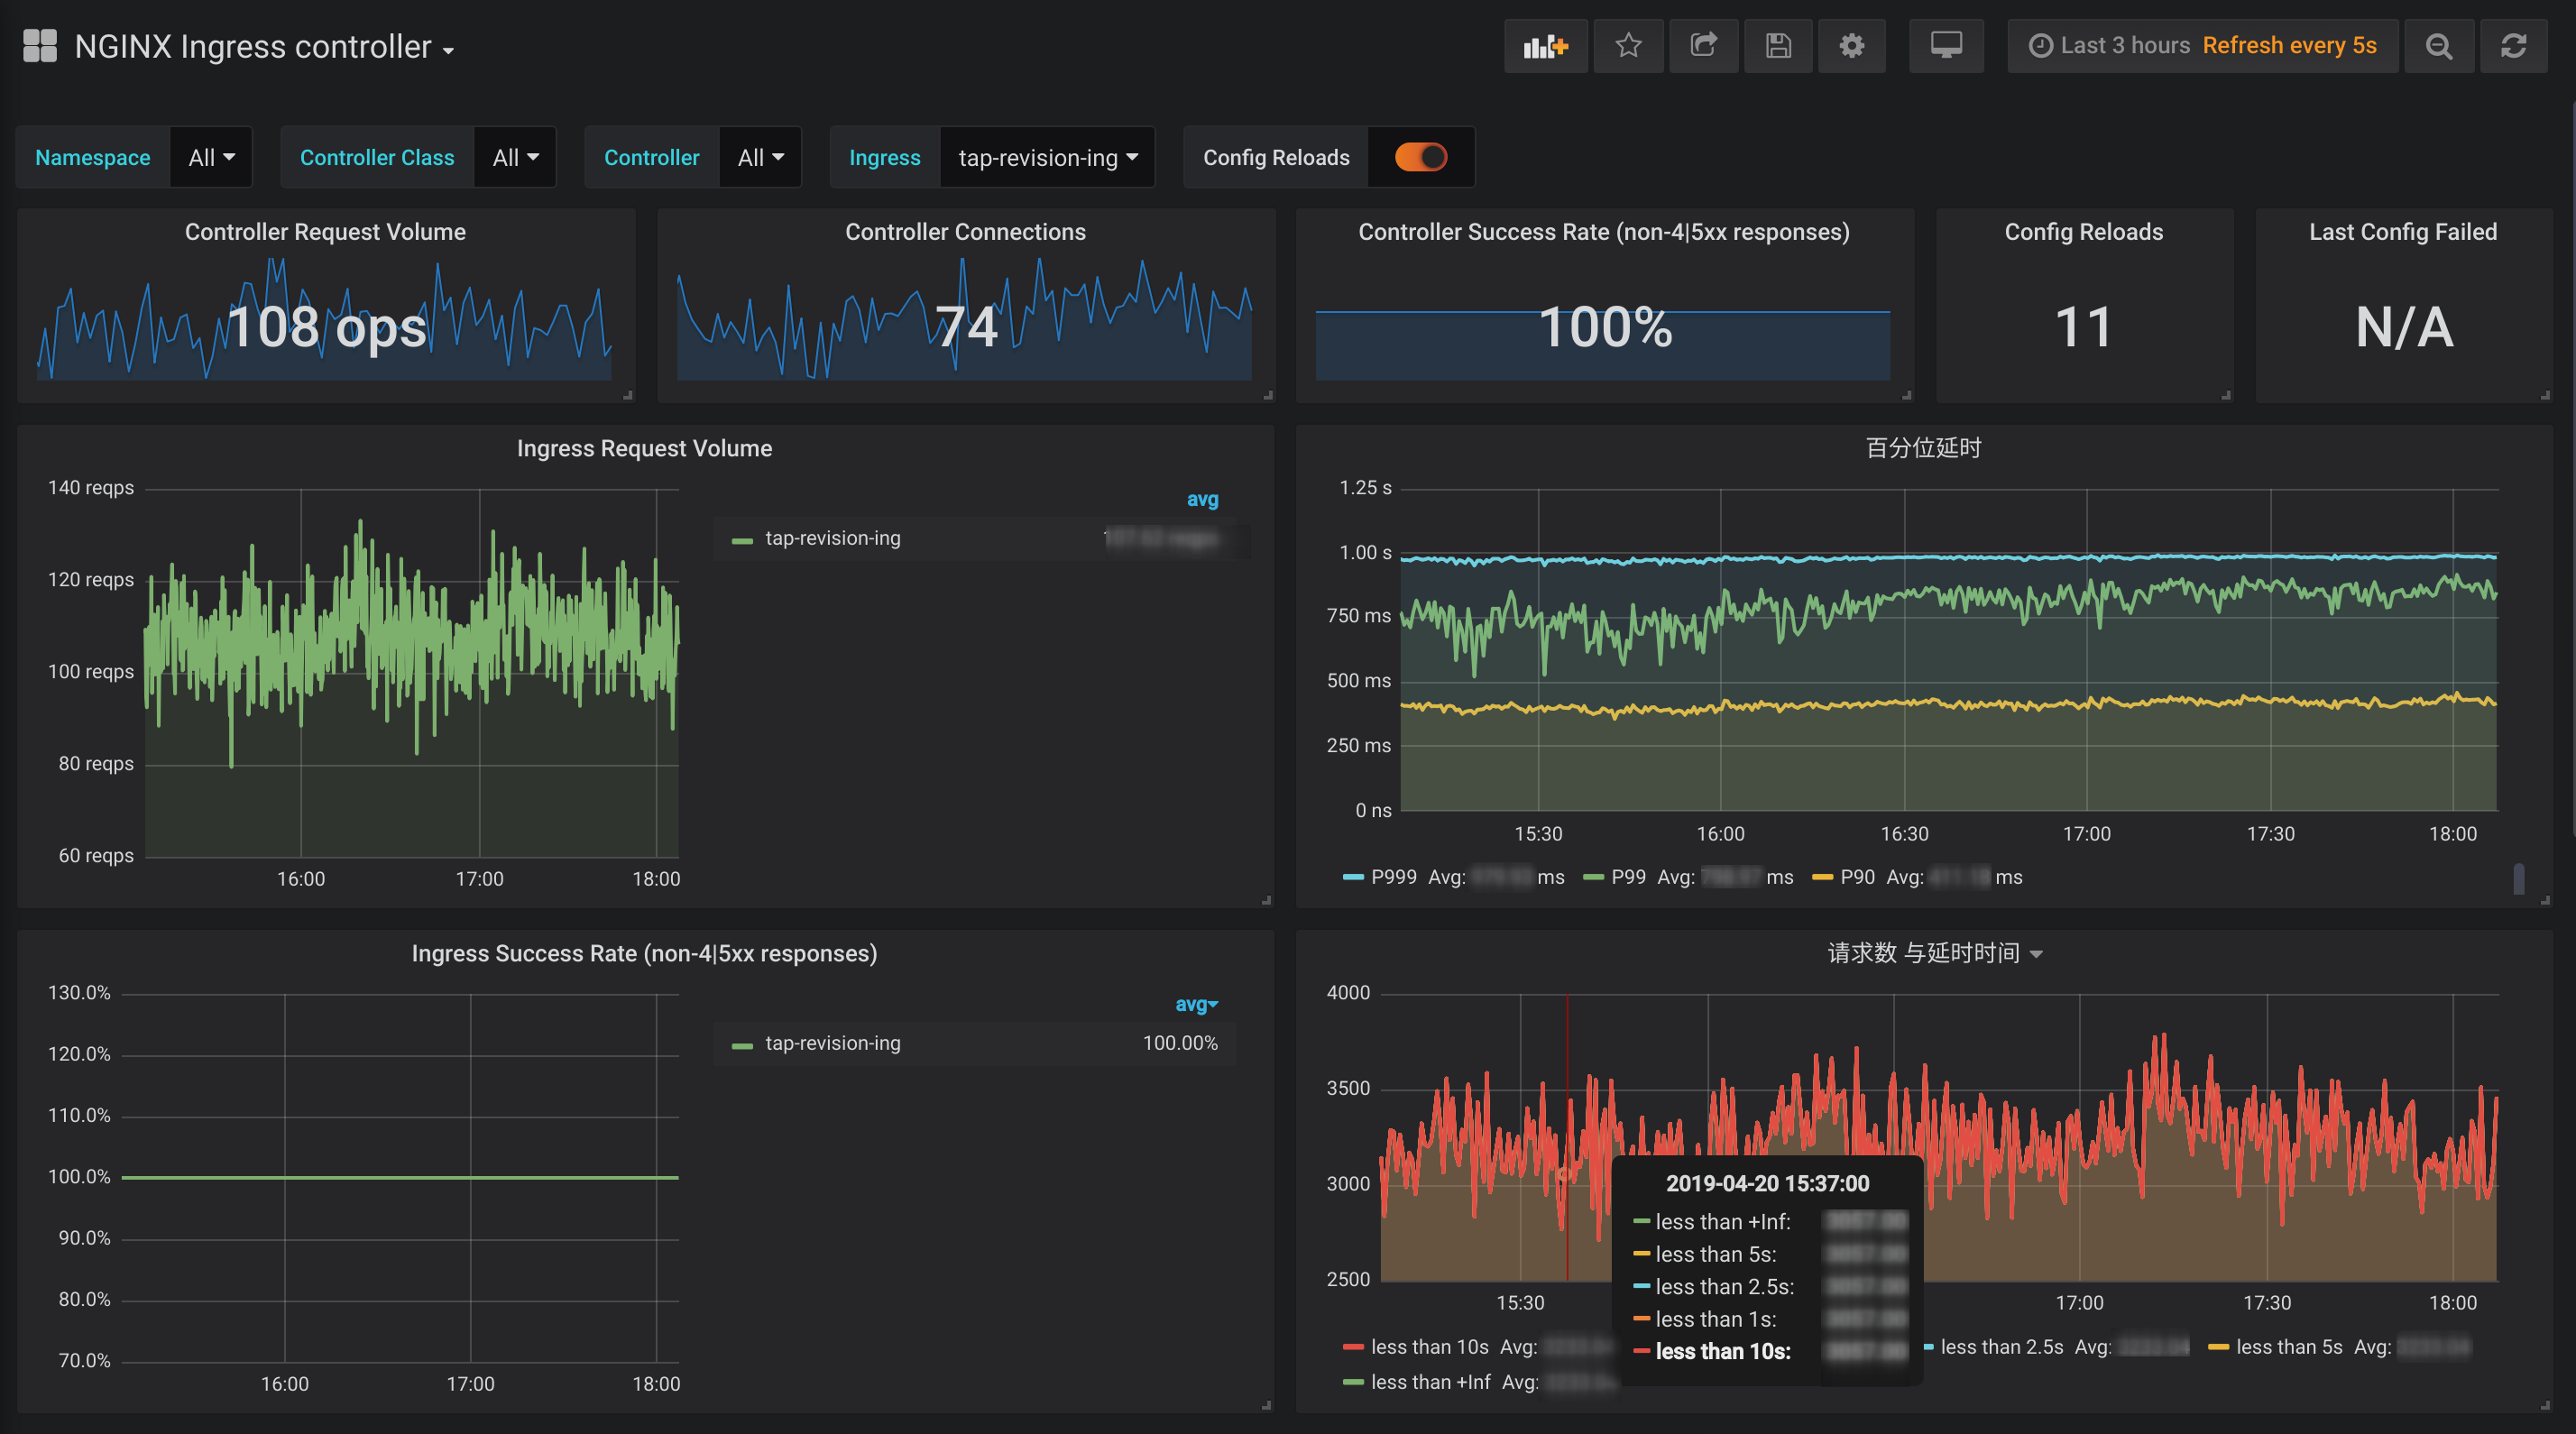Click the 百分位延时 legend scrollbar
This screenshot has width=2576, height=1434.
(2518, 878)
